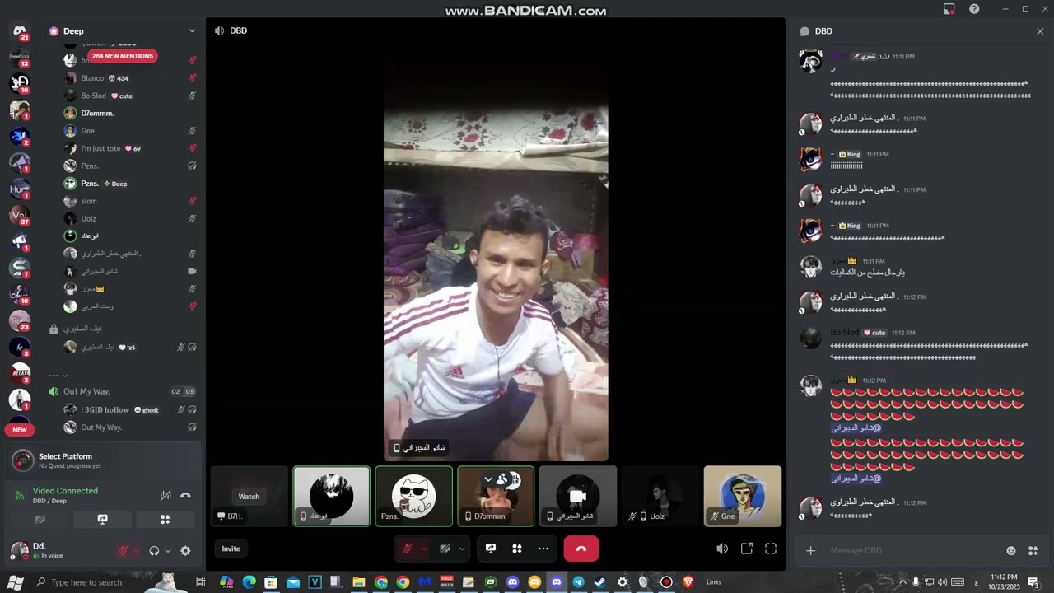Open input device arrow in user panel

[x=137, y=551]
